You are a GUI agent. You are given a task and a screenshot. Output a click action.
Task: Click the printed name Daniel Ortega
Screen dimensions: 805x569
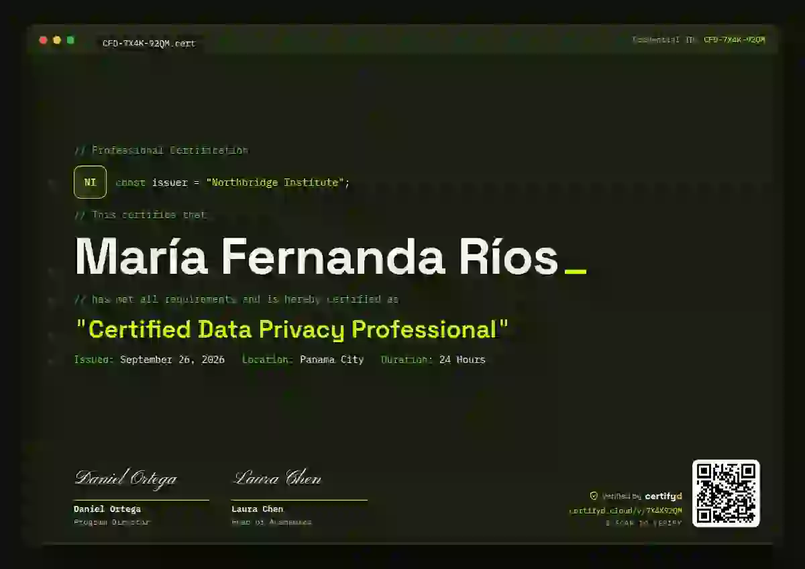(x=107, y=509)
